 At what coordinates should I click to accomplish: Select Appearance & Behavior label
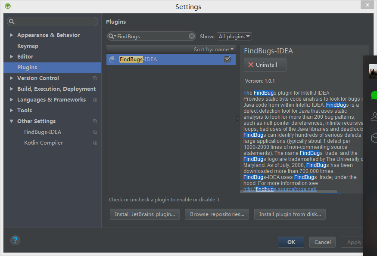pos(48,35)
